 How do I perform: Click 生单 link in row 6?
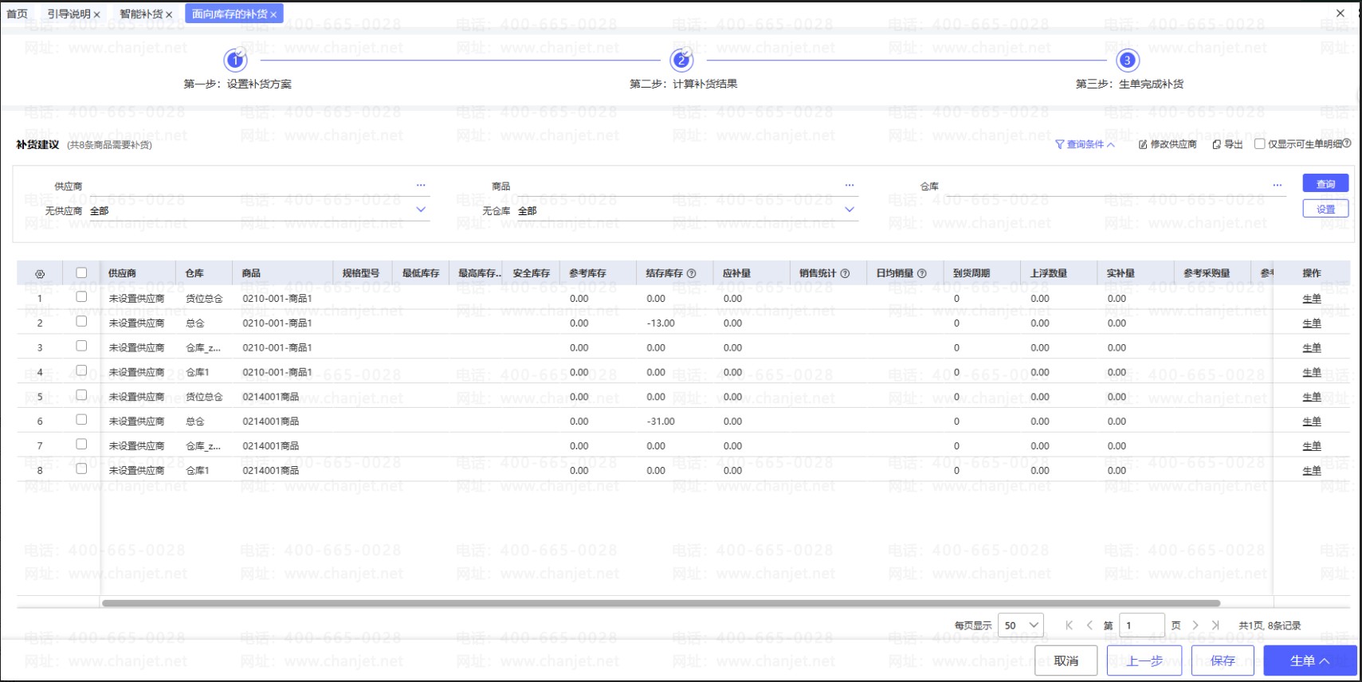[x=1312, y=421]
